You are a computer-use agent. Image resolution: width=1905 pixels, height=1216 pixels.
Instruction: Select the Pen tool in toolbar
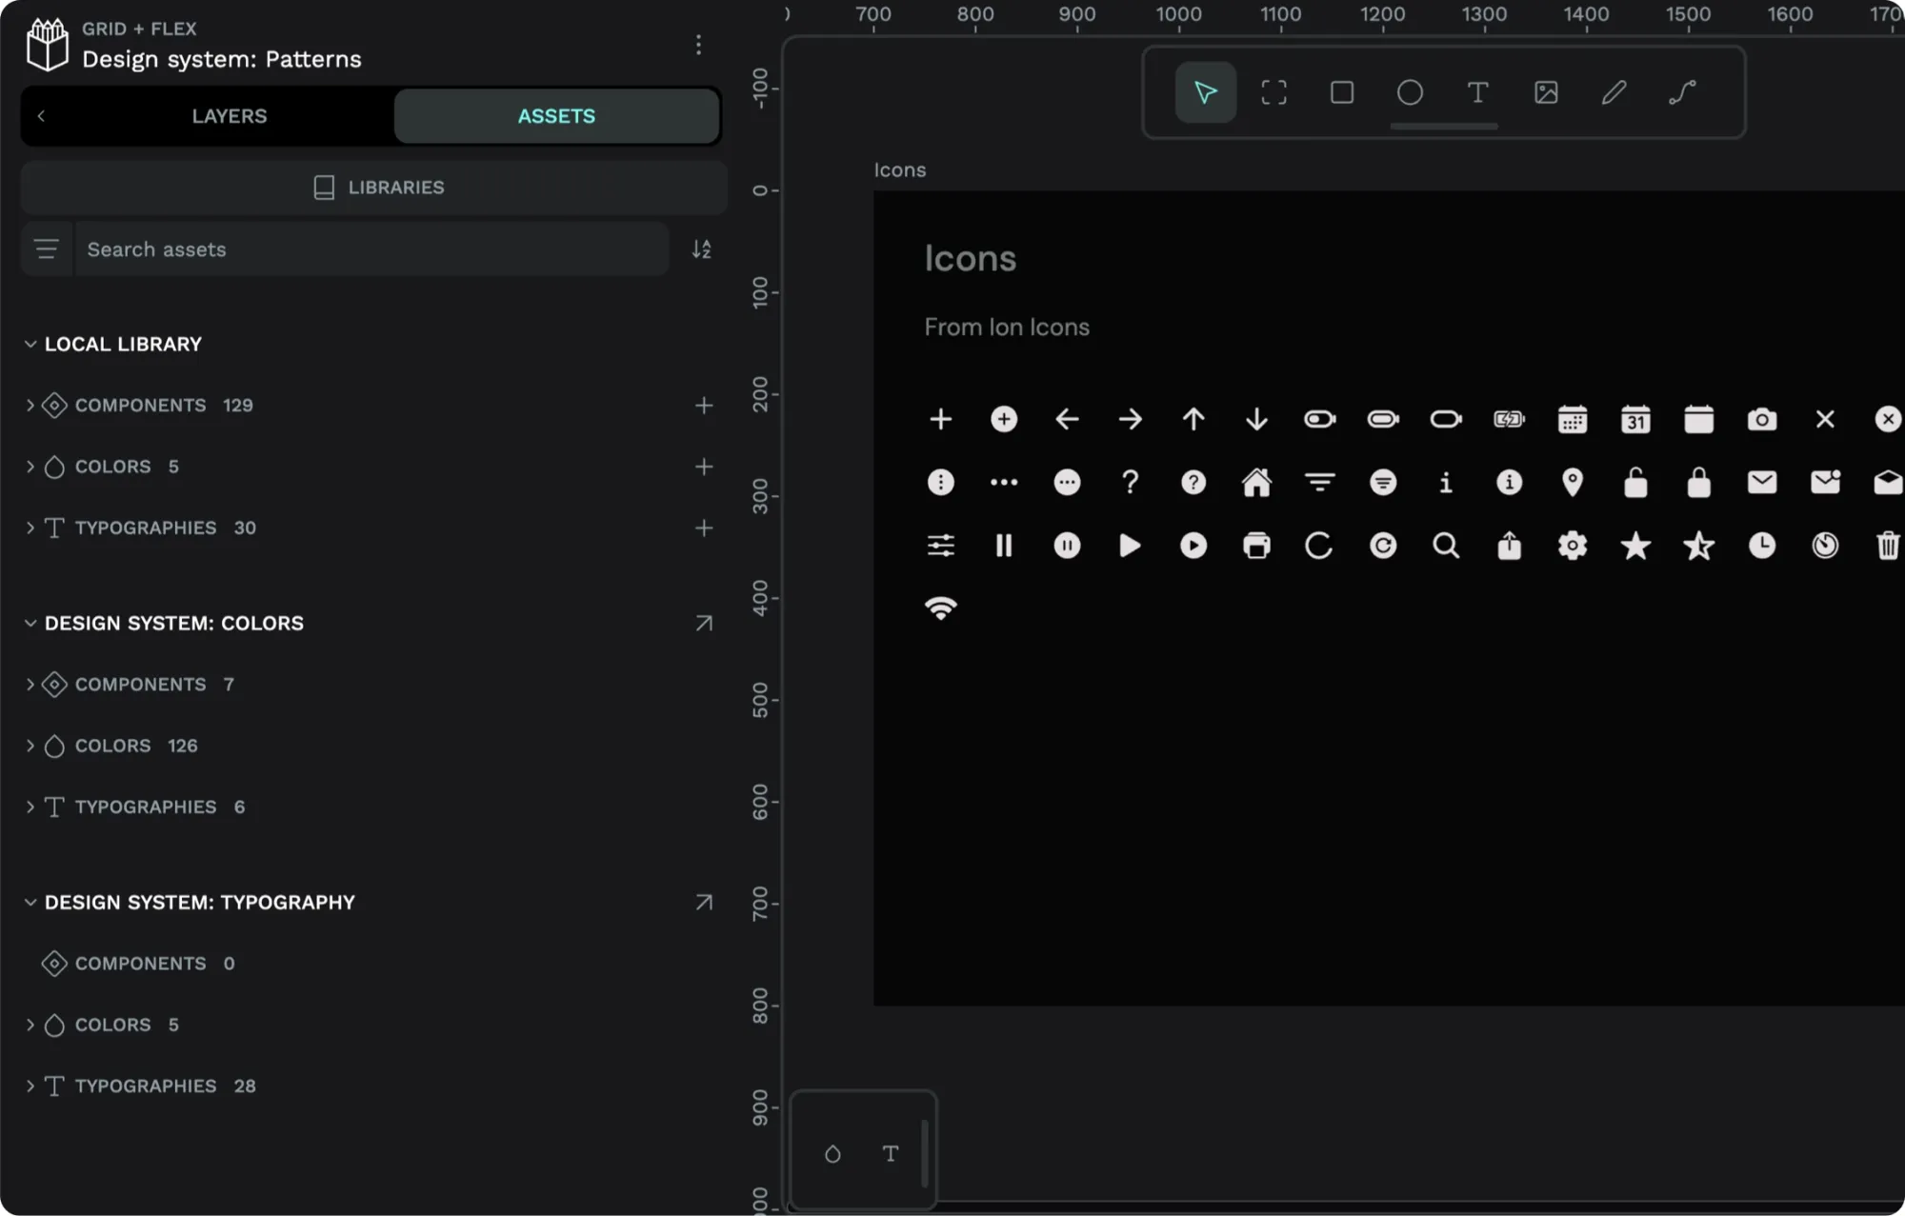[x=1614, y=91]
